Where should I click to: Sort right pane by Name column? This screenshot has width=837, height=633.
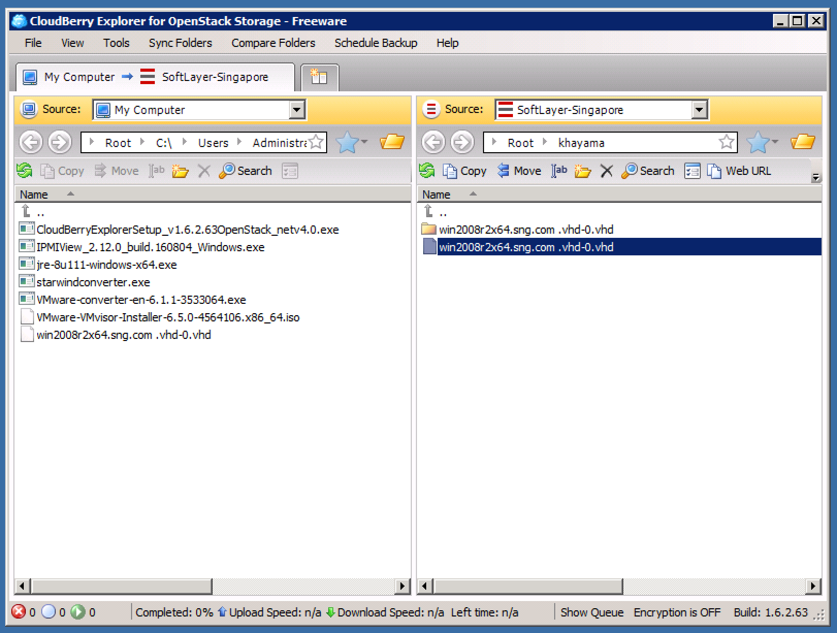619,194
